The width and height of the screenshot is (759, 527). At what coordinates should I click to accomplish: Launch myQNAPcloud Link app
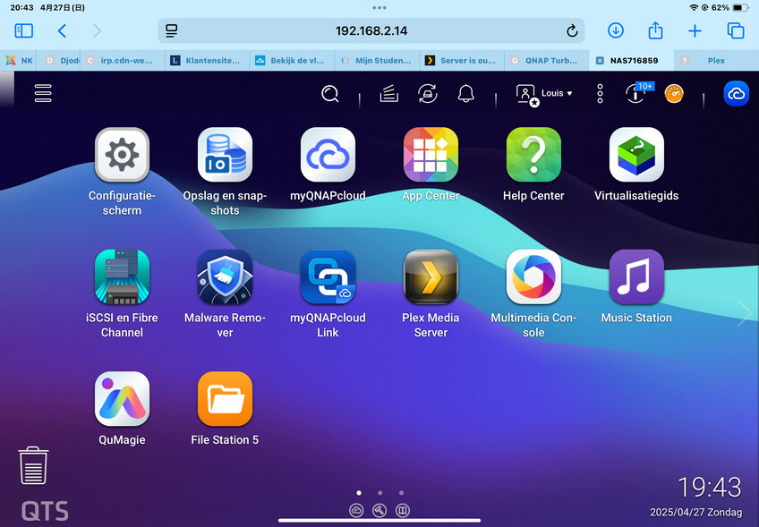click(x=328, y=276)
